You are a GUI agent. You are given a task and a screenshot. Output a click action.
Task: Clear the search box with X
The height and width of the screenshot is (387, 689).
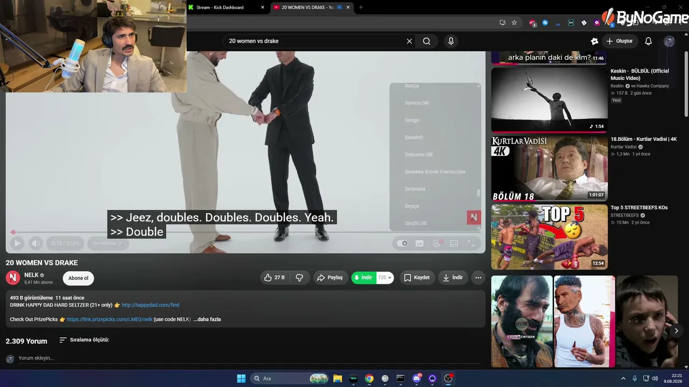coord(409,41)
